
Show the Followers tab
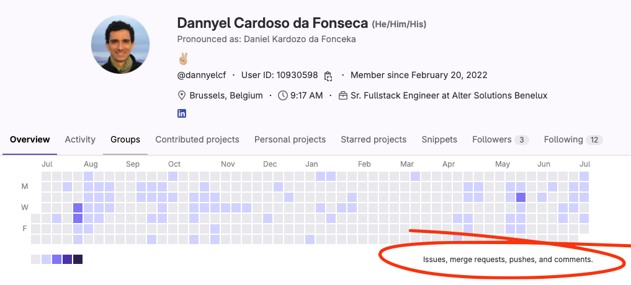tap(500, 140)
